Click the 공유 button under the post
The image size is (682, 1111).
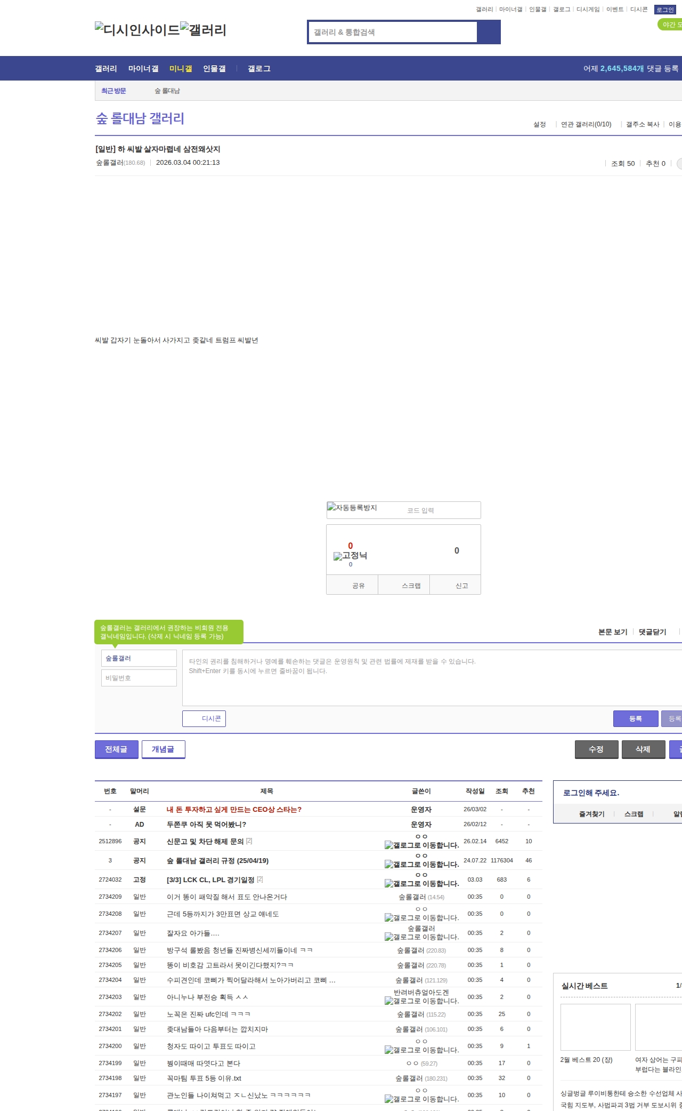352,585
